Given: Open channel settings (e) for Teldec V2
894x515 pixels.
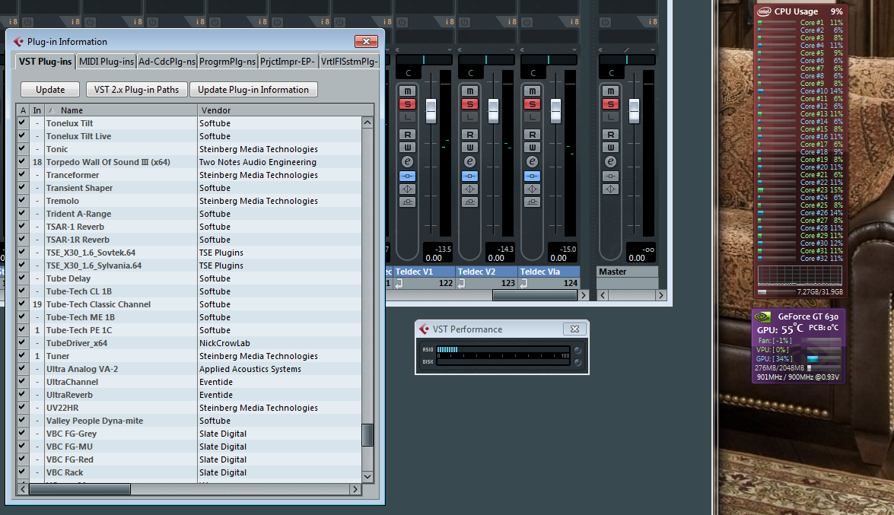Looking at the screenshot, I should pos(469,162).
